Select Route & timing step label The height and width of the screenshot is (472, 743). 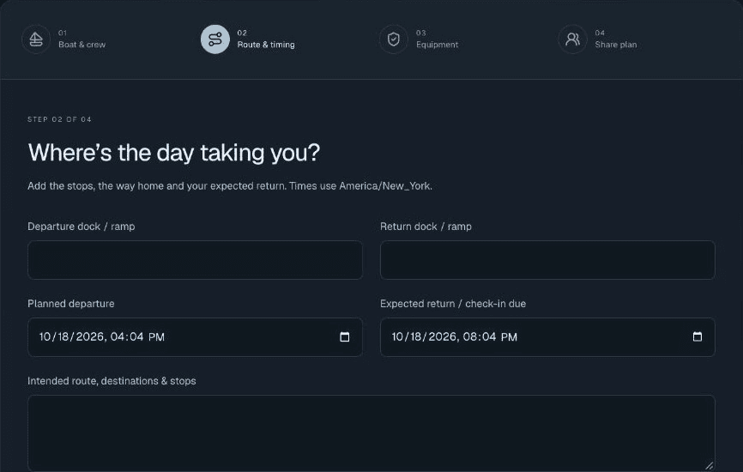266,45
